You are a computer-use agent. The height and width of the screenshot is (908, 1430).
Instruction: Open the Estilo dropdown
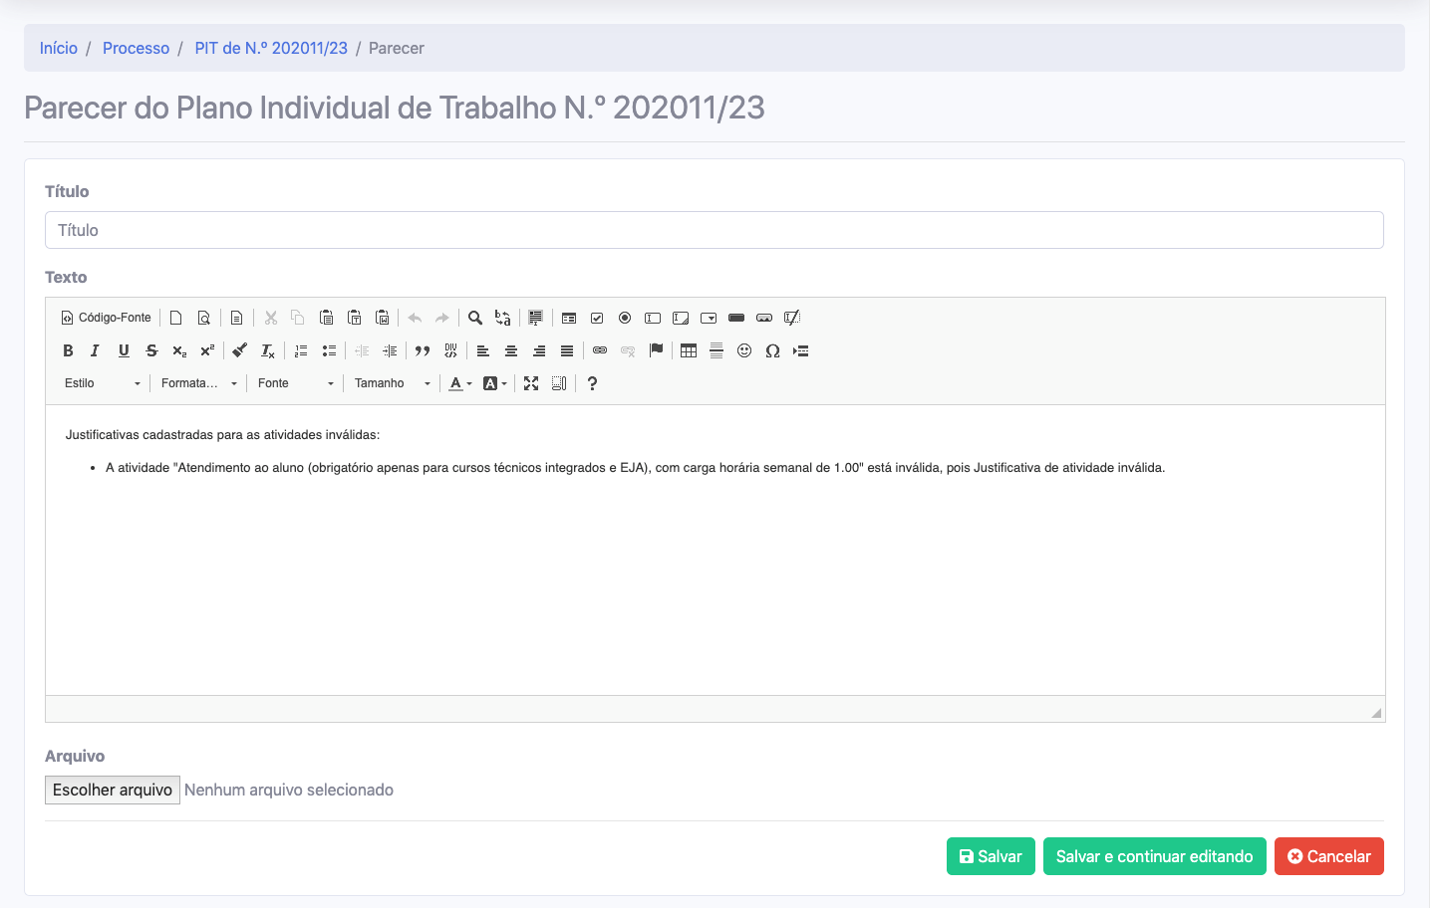click(103, 383)
